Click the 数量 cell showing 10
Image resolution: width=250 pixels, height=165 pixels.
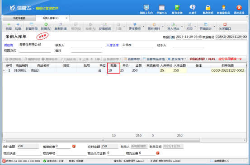113,70
